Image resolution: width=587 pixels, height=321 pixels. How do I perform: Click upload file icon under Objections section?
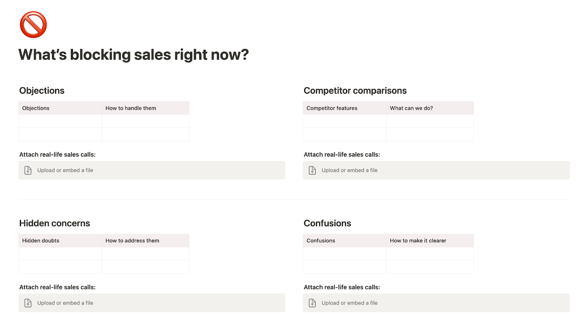(28, 170)
